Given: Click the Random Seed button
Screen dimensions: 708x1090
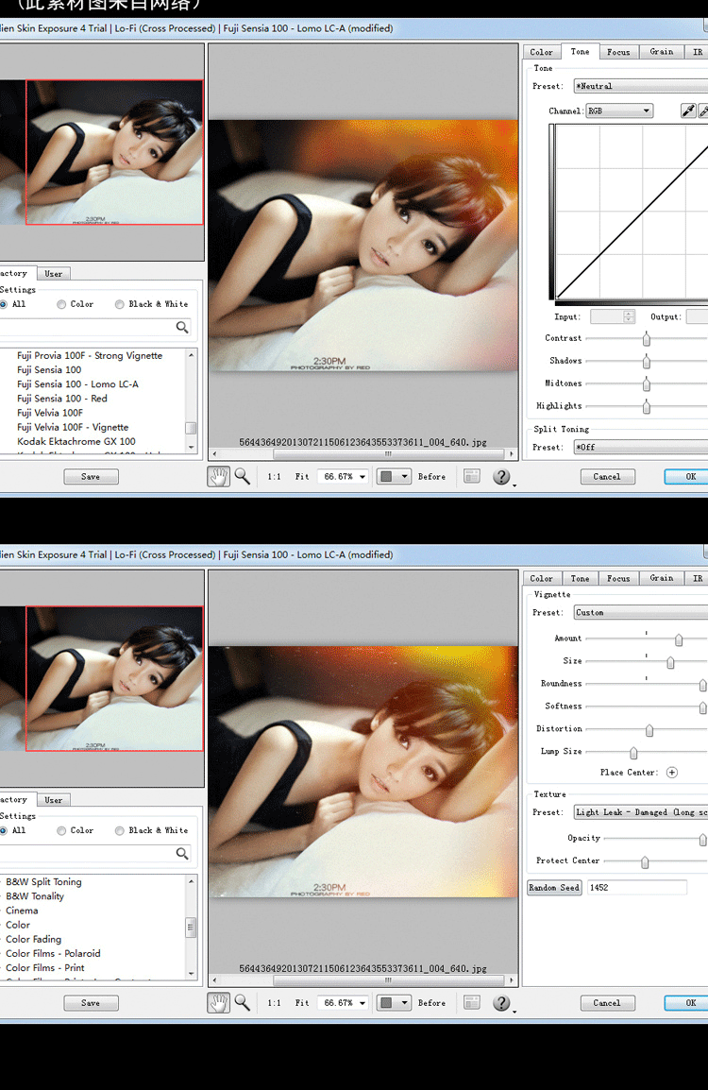Looking at the screenshot, I should pyautogui.click(x=554, y=888).
